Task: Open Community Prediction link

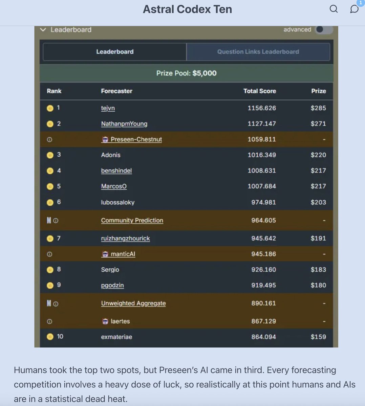Action: [132, 220]
